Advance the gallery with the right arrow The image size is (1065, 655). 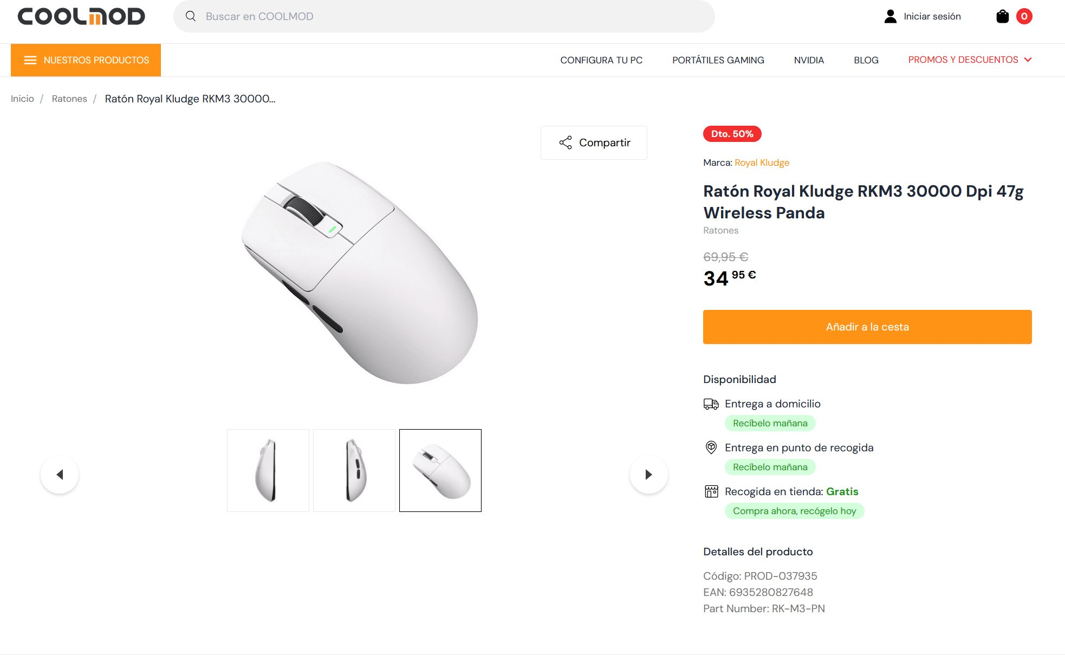[x=648, y=474]
